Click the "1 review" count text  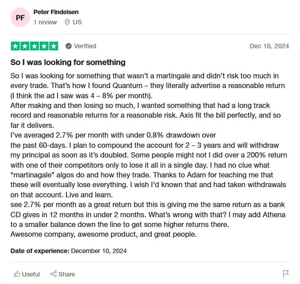(x=45, y=22)
